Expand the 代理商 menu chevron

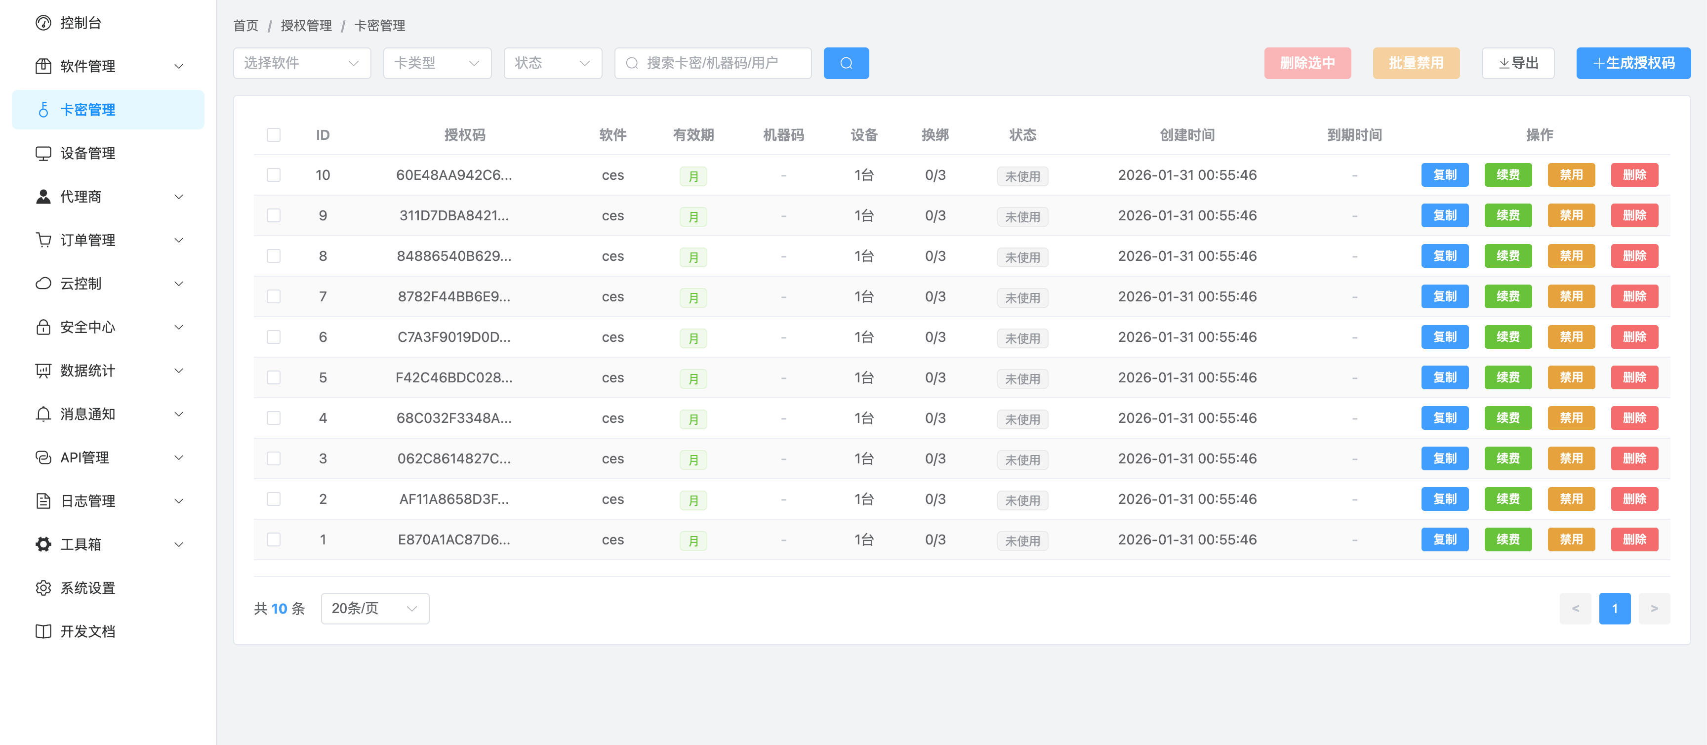pyautogui.click(x=178, y=197)
